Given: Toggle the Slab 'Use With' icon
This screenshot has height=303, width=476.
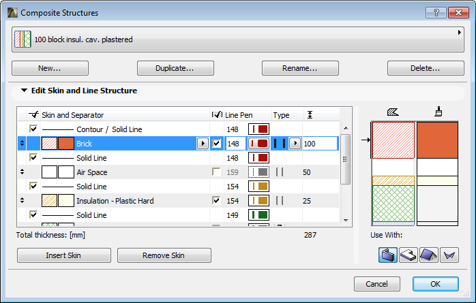Looking at the screenshot, I should (x=408, y=255).
